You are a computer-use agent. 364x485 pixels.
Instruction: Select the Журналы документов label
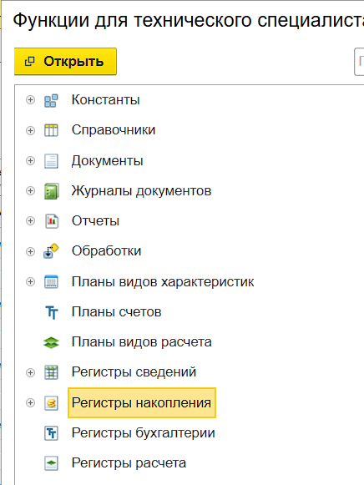click(x=141, y=191)
